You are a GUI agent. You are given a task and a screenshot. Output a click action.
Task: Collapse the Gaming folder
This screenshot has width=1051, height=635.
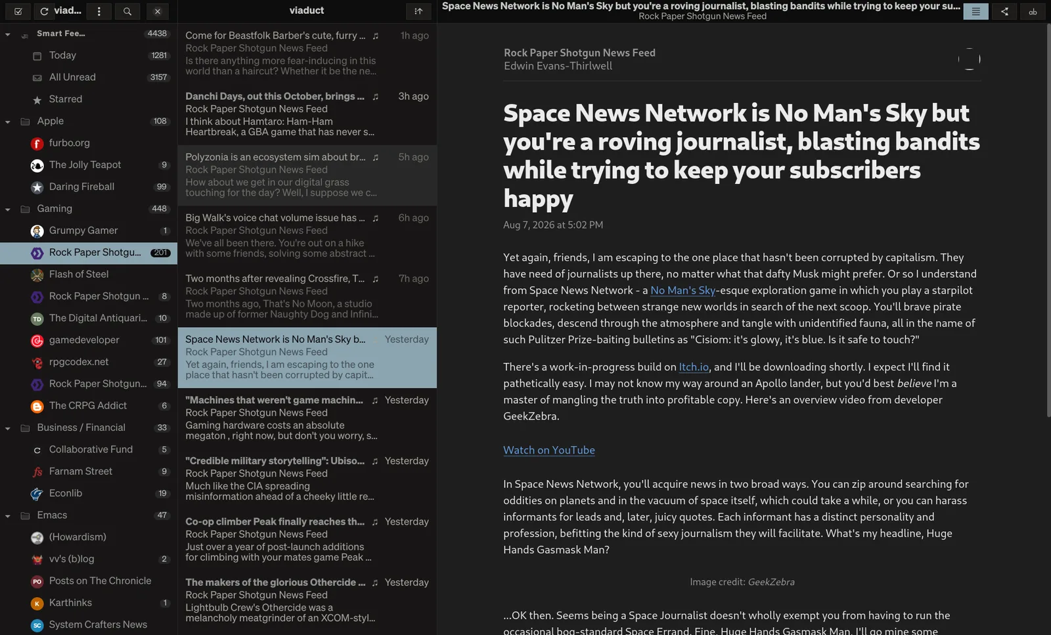[x=8, y=209]
